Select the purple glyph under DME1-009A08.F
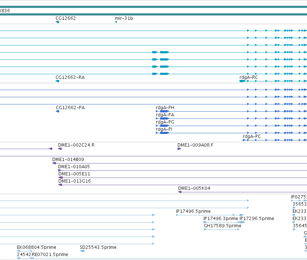 point(179,149)
